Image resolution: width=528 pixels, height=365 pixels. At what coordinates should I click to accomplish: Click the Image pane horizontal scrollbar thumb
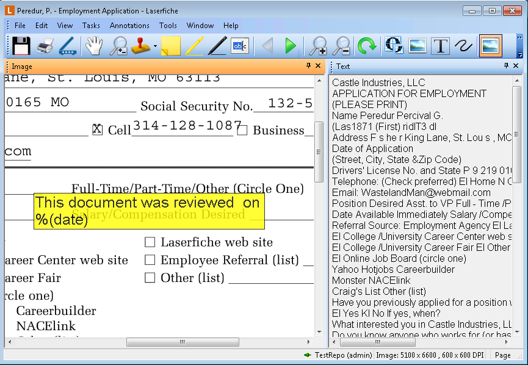(183, 342)
